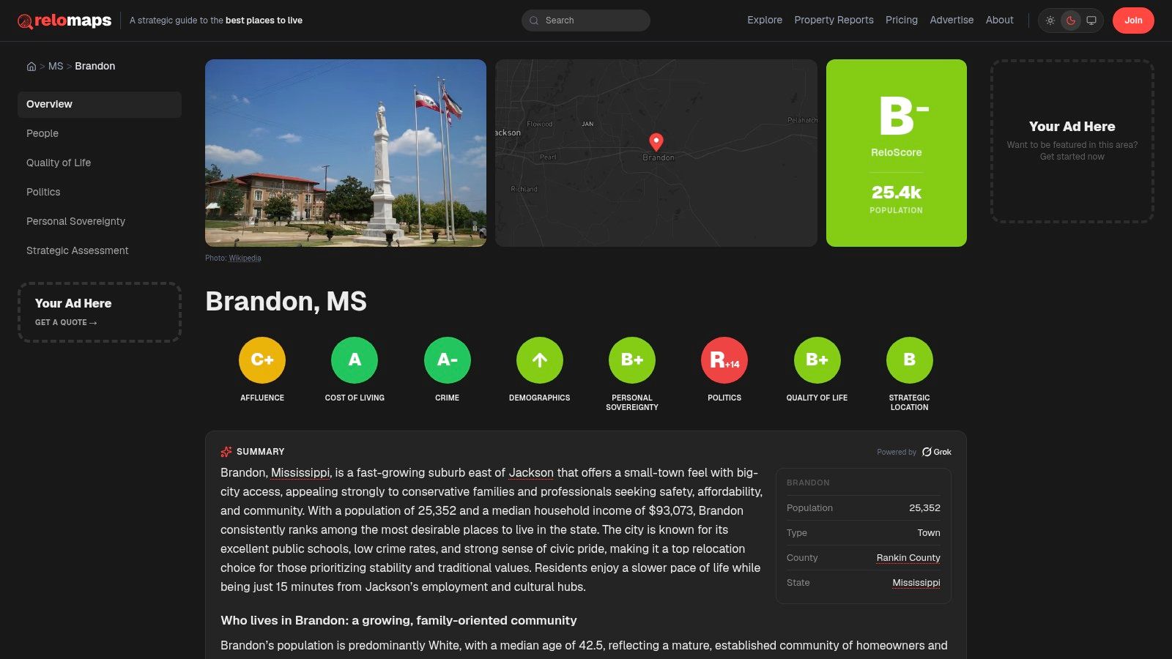The image size is (1172, 659).
Task: Click Get a Quote ad link
Action: click(66, 323)
